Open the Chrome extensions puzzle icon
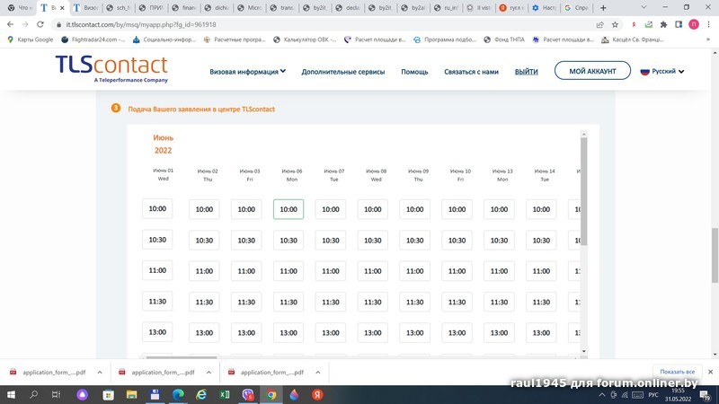 663,25
